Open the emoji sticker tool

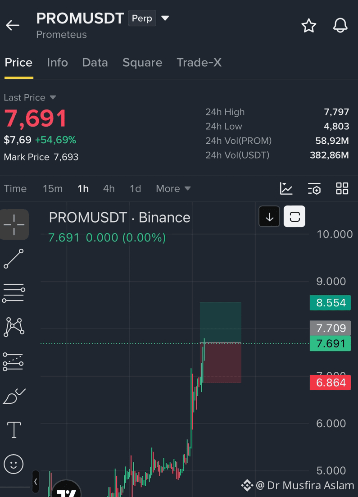tap(14, 465)
